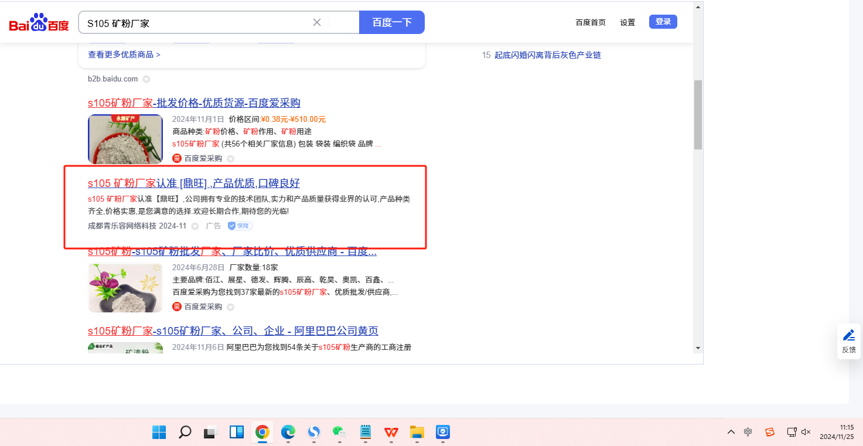Image resolution: width=863 pixels, height=446 pixels.
Task: Unmute the system volume speaker icon
Action: point(806,432)
